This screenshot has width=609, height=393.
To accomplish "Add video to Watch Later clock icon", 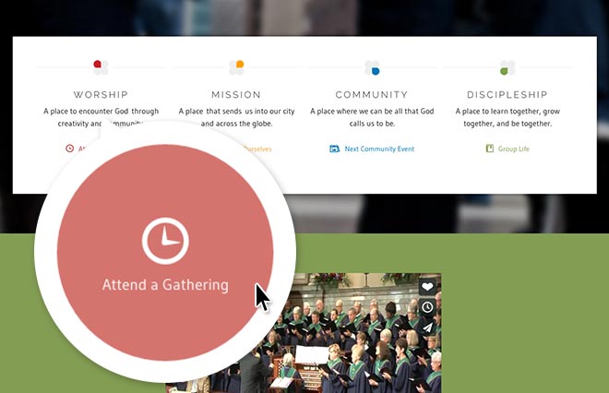I will coord(427,307).
